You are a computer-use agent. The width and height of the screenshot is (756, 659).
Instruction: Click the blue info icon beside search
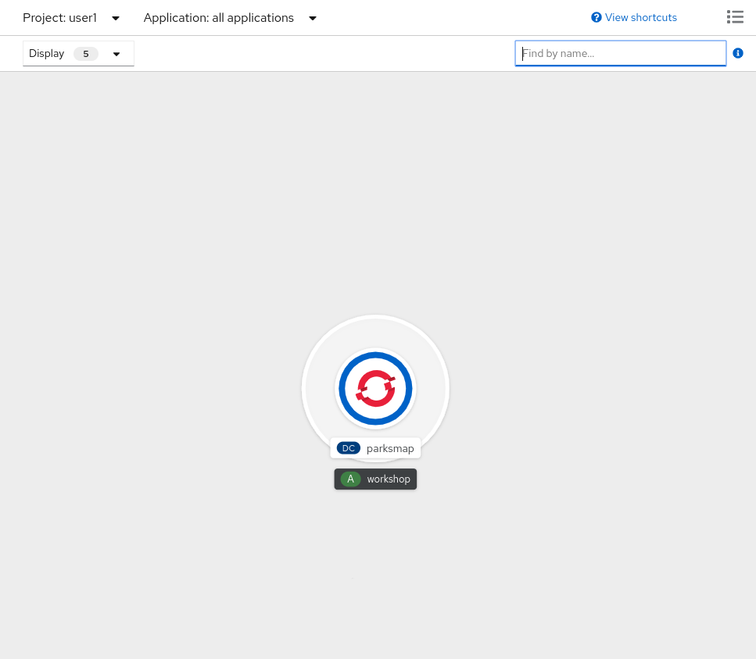point(738,53)
